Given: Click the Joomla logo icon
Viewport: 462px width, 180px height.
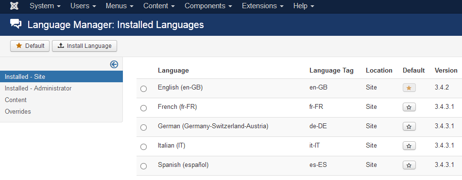Looking at the screenshot, I should click(14, 6).
